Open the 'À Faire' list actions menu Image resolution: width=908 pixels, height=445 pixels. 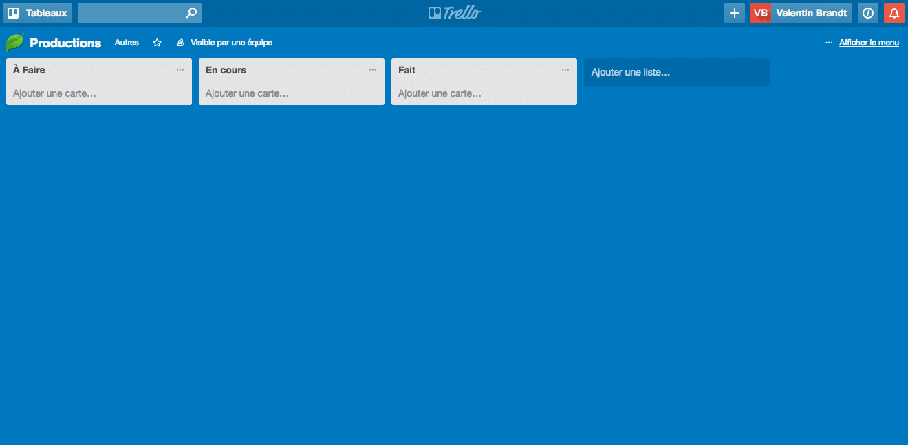[x=180, y=70]
